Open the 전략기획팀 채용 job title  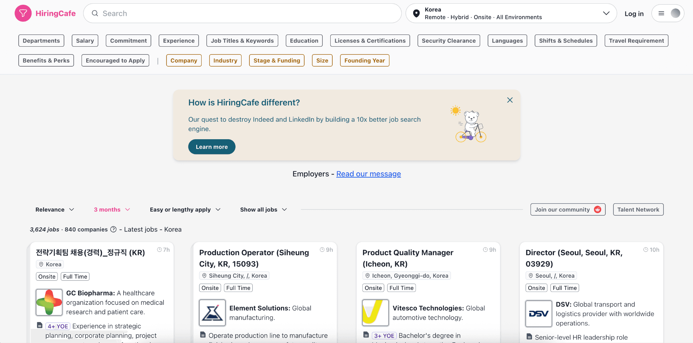[90, 252]
